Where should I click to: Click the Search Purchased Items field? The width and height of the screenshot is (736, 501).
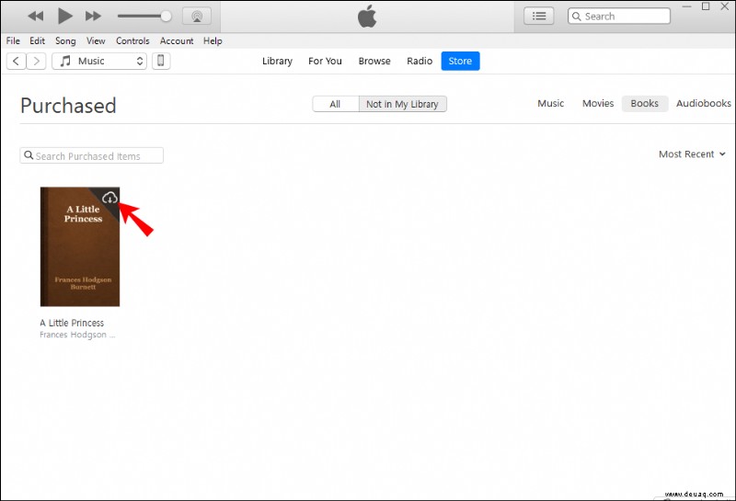click(91, 155)
